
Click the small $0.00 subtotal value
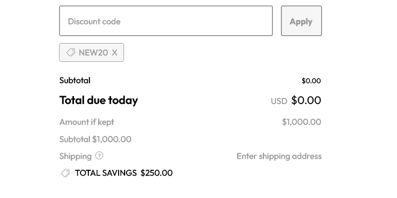point(311,81)
